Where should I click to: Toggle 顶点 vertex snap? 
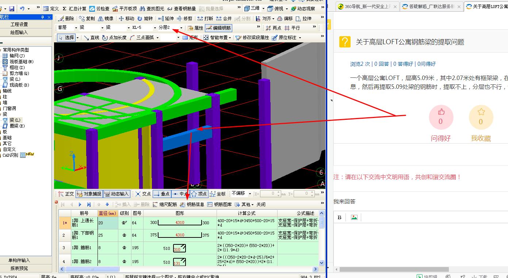tap(199, 194)
